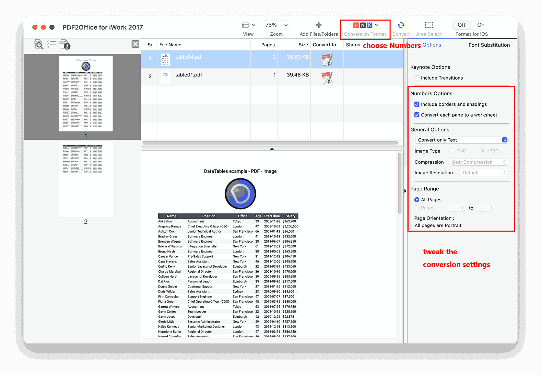This screenshot has height=375, width=541.
Task: Select JPEG image type
Action: click(483, 151)
